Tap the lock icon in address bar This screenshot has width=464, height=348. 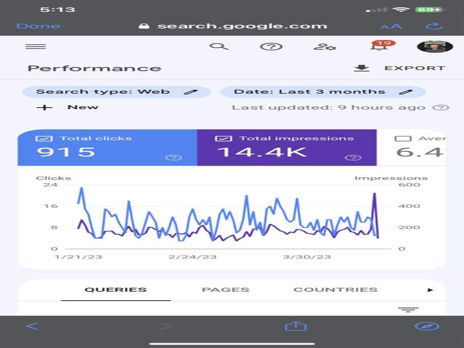pyautogui.click(x=144, y=26)
